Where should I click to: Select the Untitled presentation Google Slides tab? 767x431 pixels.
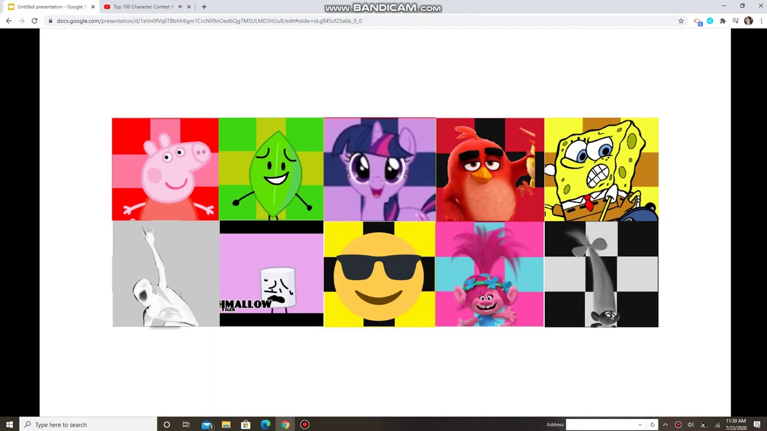tap(52, 7)
